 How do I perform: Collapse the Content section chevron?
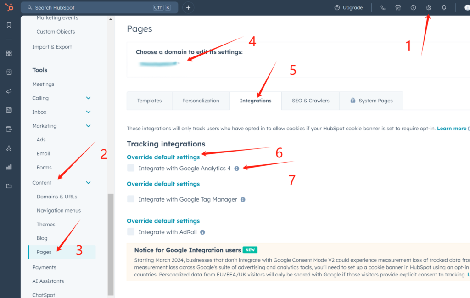88,183
